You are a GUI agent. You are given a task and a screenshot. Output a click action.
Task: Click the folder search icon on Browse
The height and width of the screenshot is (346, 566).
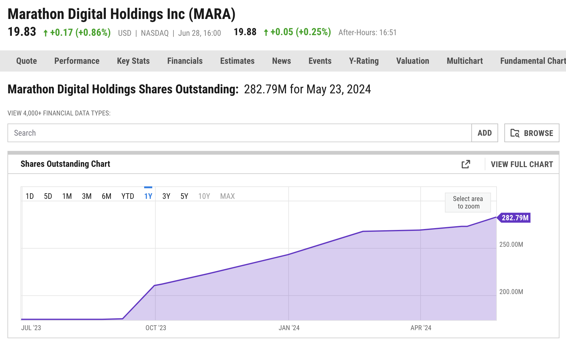(515, 133)
